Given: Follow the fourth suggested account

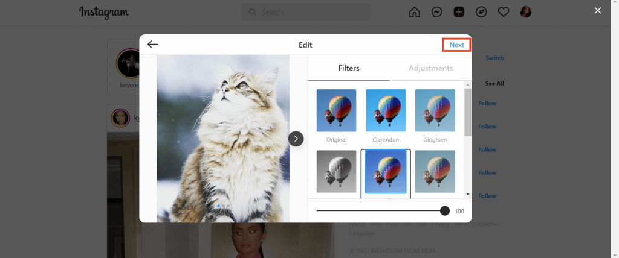Looking at the screenshot, I should click(x=487, y=172).
